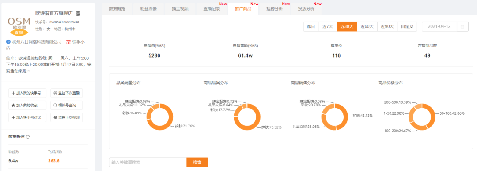This screenshot has height=171, width=477.
Task: Click the OSM 直播 avatar logo
Action: 19,27
